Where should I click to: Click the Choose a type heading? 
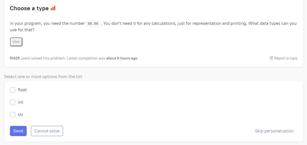pyautogui.click(x=29, y=8)
